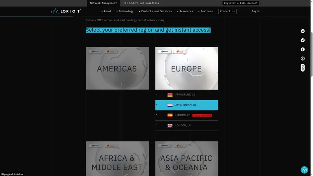Click the Netherlands flag next to Amsterdam
Image resolution: width=313 pixels, height=176 pixels.
pyautogui.click(x=170, y=105)
